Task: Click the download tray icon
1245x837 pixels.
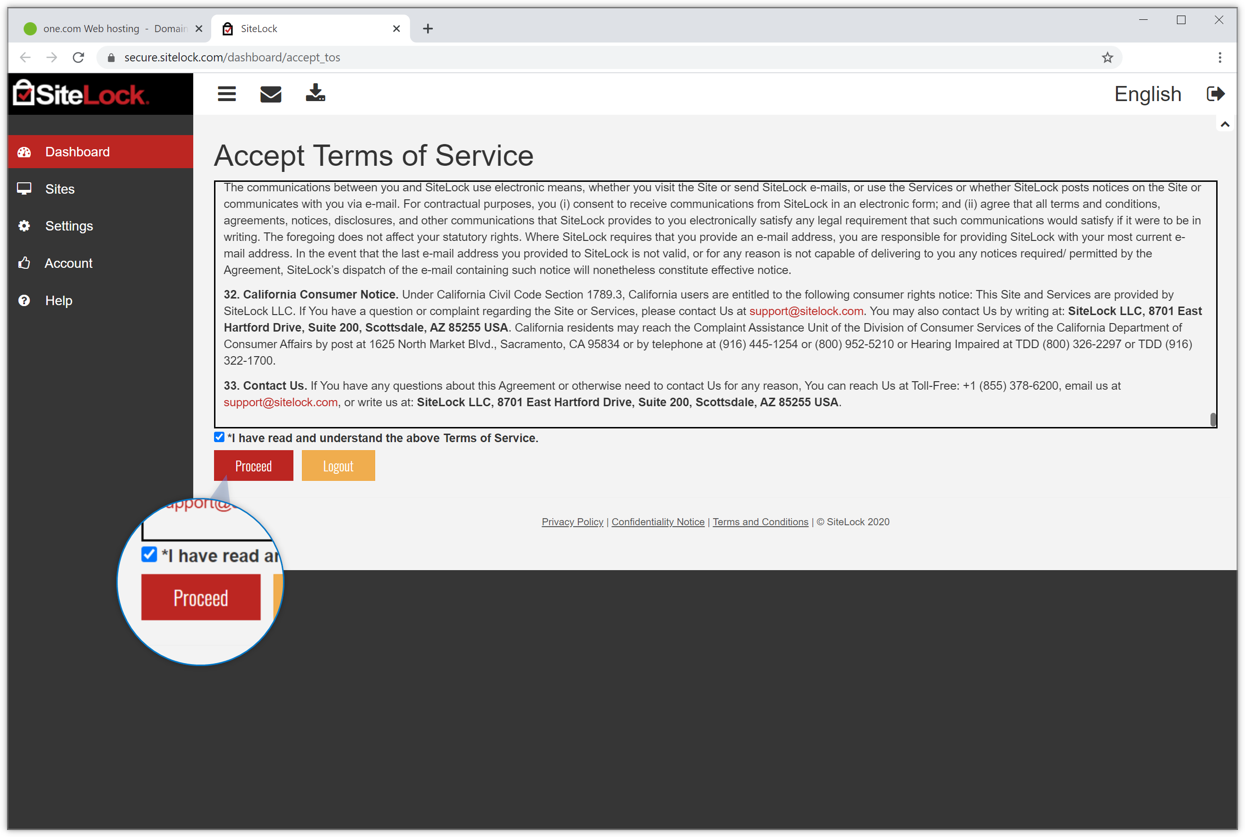Action: point(315,93)
